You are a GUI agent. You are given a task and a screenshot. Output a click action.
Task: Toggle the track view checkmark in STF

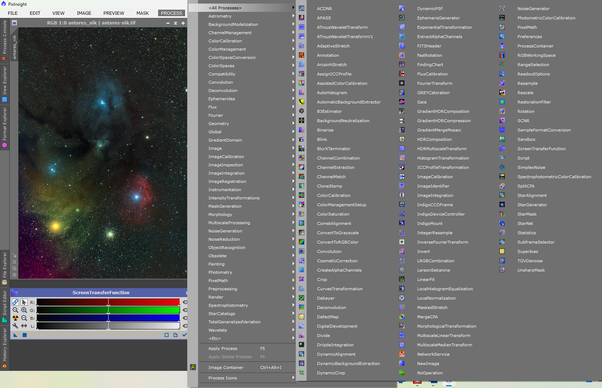tap(184, 335)
